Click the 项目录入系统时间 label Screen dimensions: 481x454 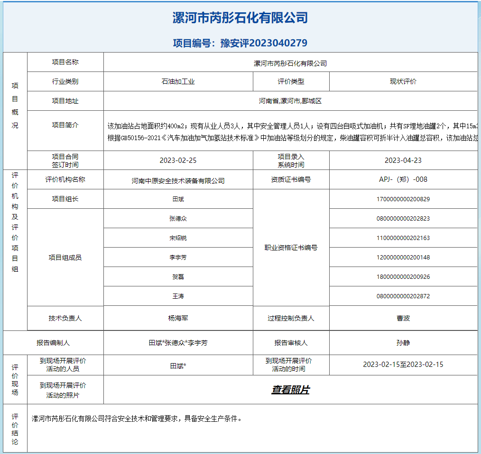click(x=291, y=160)
